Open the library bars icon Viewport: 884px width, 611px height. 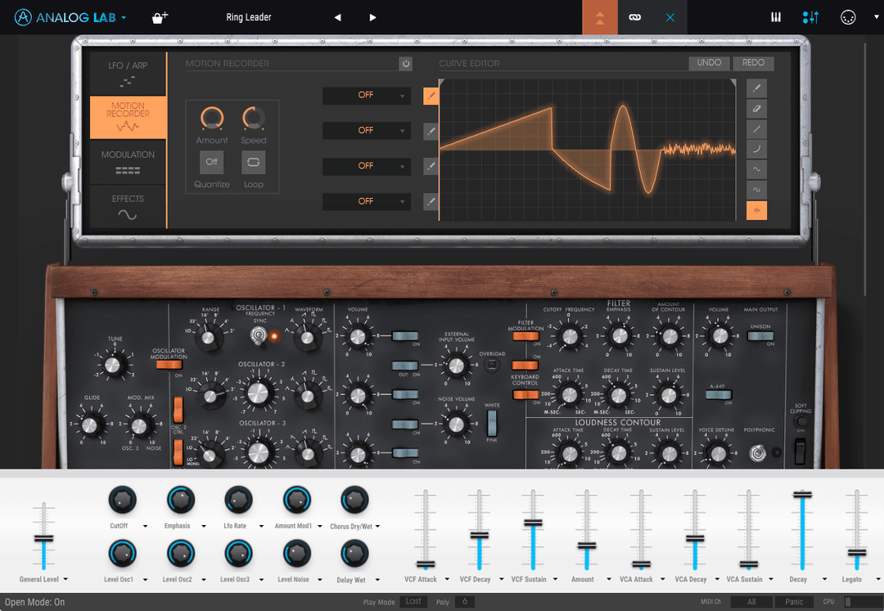click(776, 17)
